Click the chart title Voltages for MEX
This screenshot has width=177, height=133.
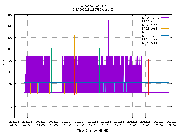pos(92,6)
